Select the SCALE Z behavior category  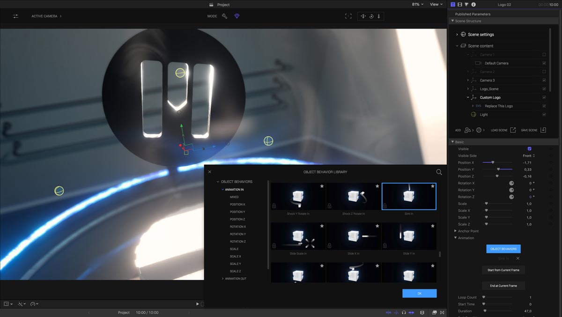pyautogui.click(x=236, y=271)
